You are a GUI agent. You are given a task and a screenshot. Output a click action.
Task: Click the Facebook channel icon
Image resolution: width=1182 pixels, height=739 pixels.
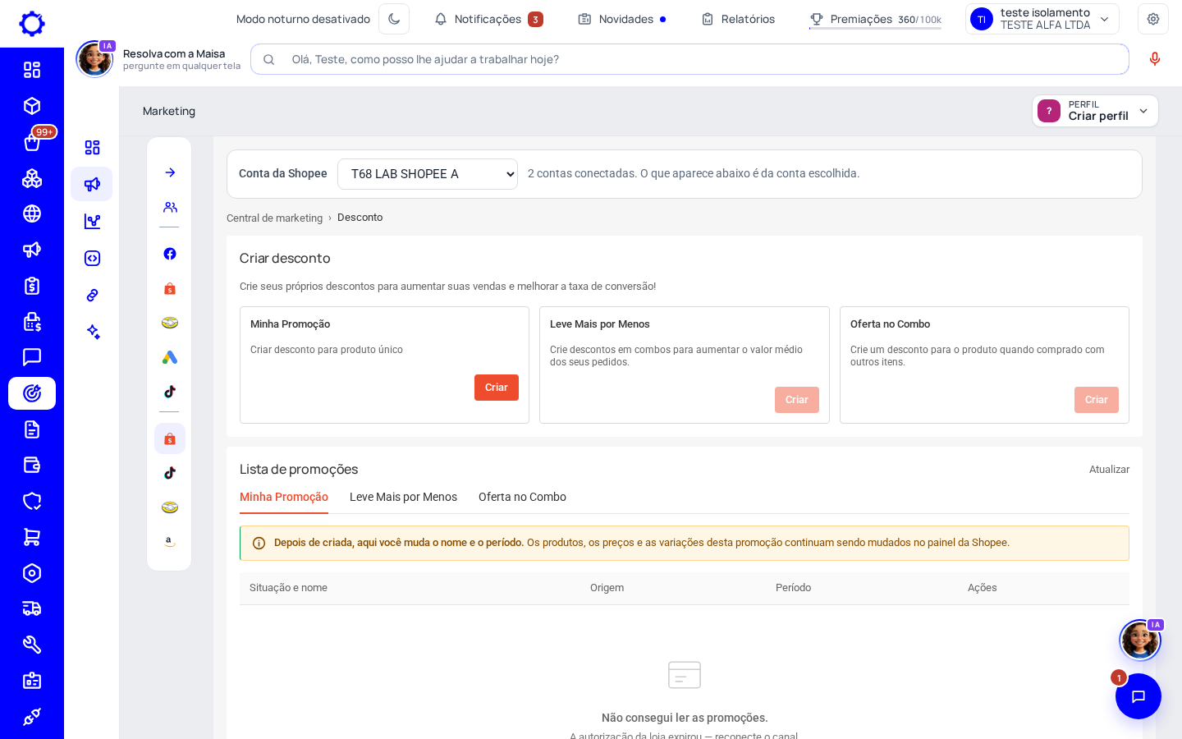pos(170,254)
